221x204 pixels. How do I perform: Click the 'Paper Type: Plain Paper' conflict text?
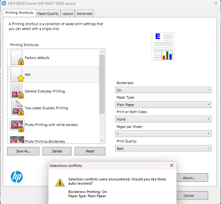point(87,196)
